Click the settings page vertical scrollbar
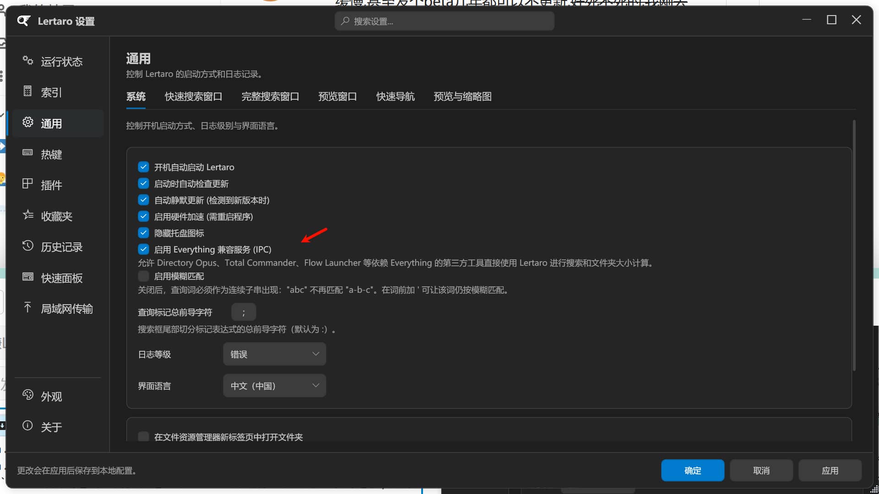 (x=854, y=245)
